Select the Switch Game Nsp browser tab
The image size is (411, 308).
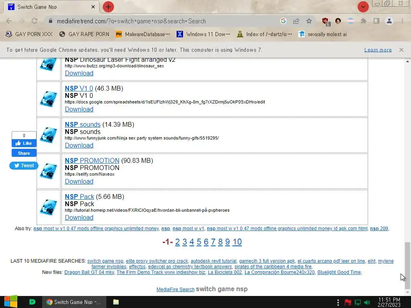tap(51, 7)
